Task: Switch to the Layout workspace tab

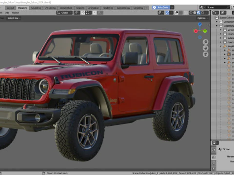Action: [x=10, y=8]
